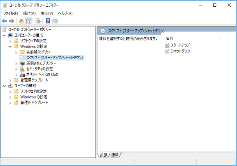Select シャットダウン script item in right pane
237x166 pixels.
[x=180, y=51]
